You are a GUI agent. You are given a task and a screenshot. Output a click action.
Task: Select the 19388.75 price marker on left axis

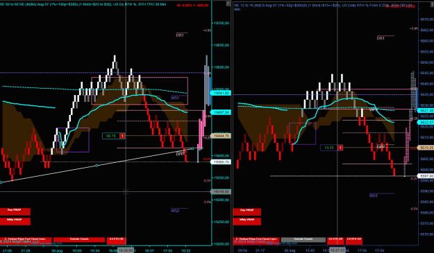pos(221,162)
